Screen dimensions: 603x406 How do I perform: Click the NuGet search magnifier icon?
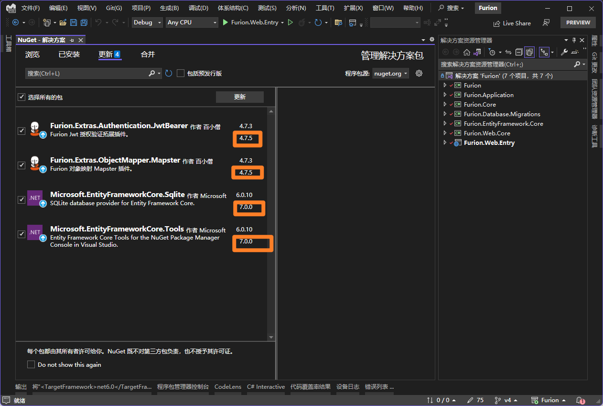pyautogui.click(x=152, y=73)
